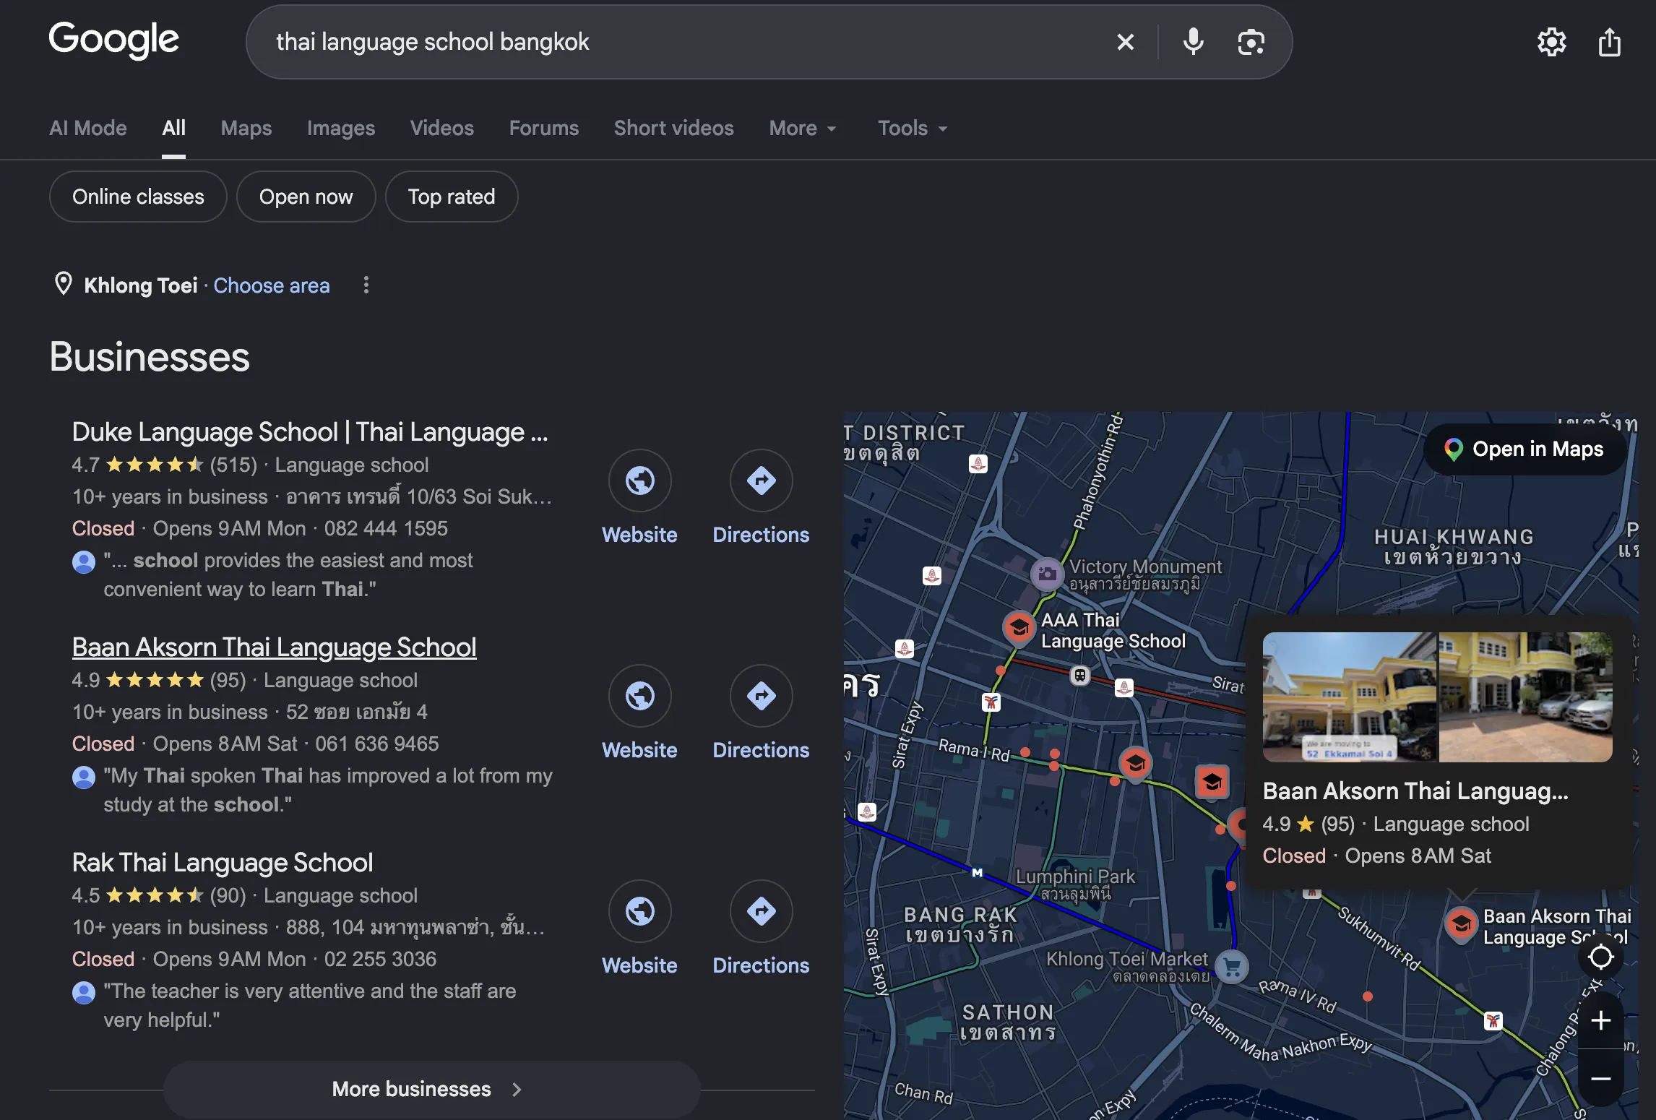This screenshot has width=1656, height=1120.
Task: Center map on my location icon
Action: tap(1601, 957)
